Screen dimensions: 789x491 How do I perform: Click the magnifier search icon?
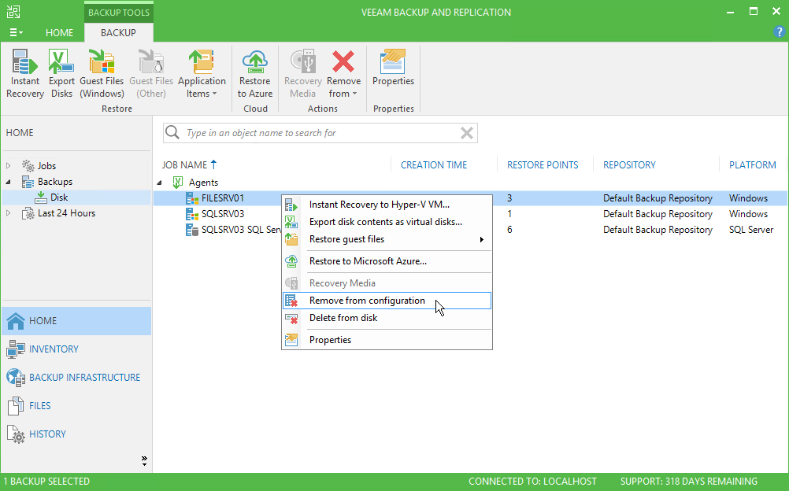[172, 132]
